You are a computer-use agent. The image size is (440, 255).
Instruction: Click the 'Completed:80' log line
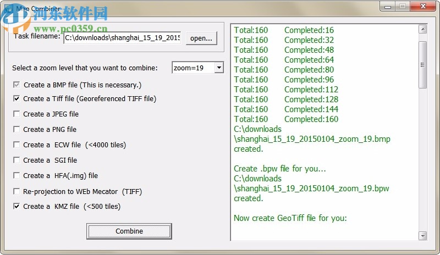tap(309, 70)
